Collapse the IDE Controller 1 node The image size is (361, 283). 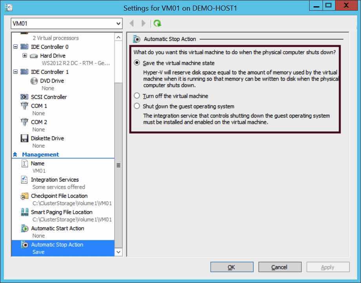15,72
